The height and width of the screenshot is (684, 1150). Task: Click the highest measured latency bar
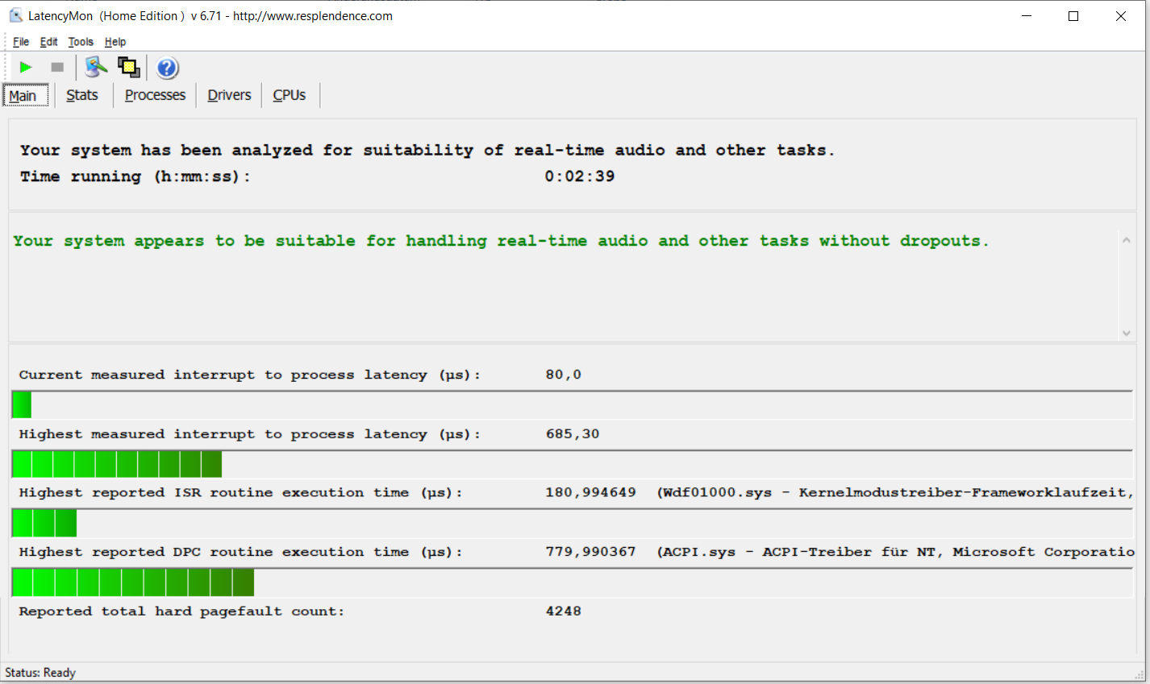click(117, 464)
